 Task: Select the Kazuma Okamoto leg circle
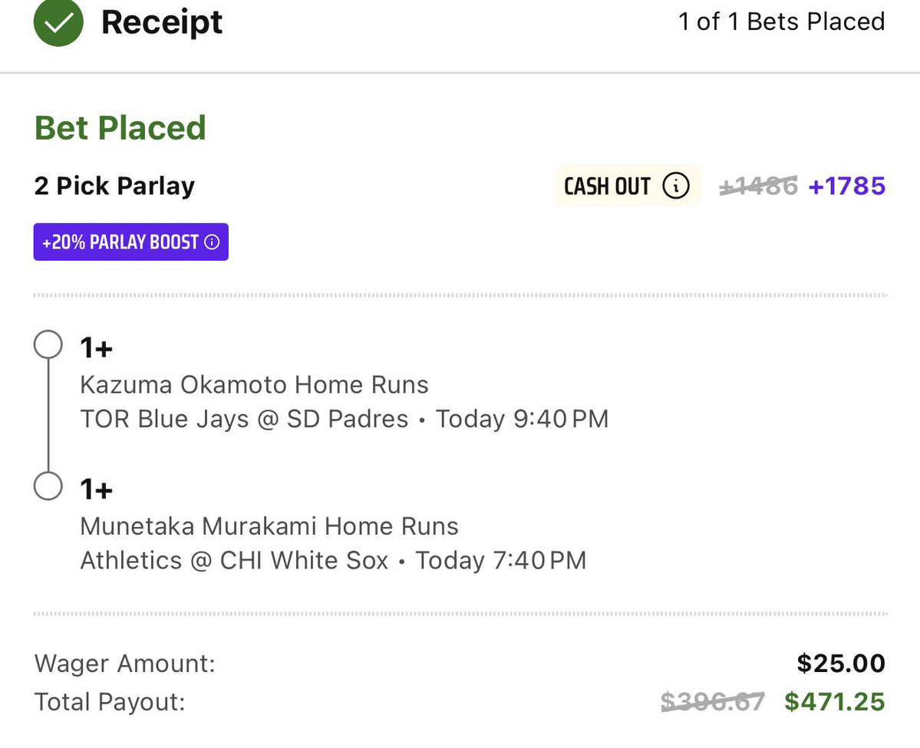pyautogui.click(x=48, y=344)
